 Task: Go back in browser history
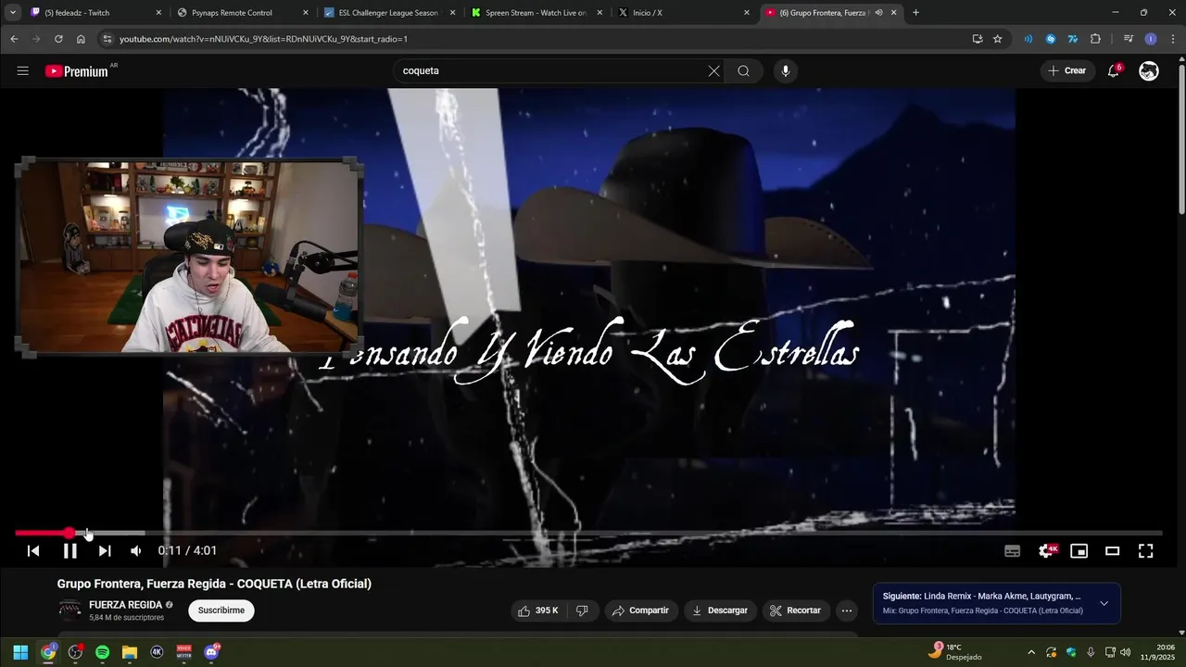14,39
